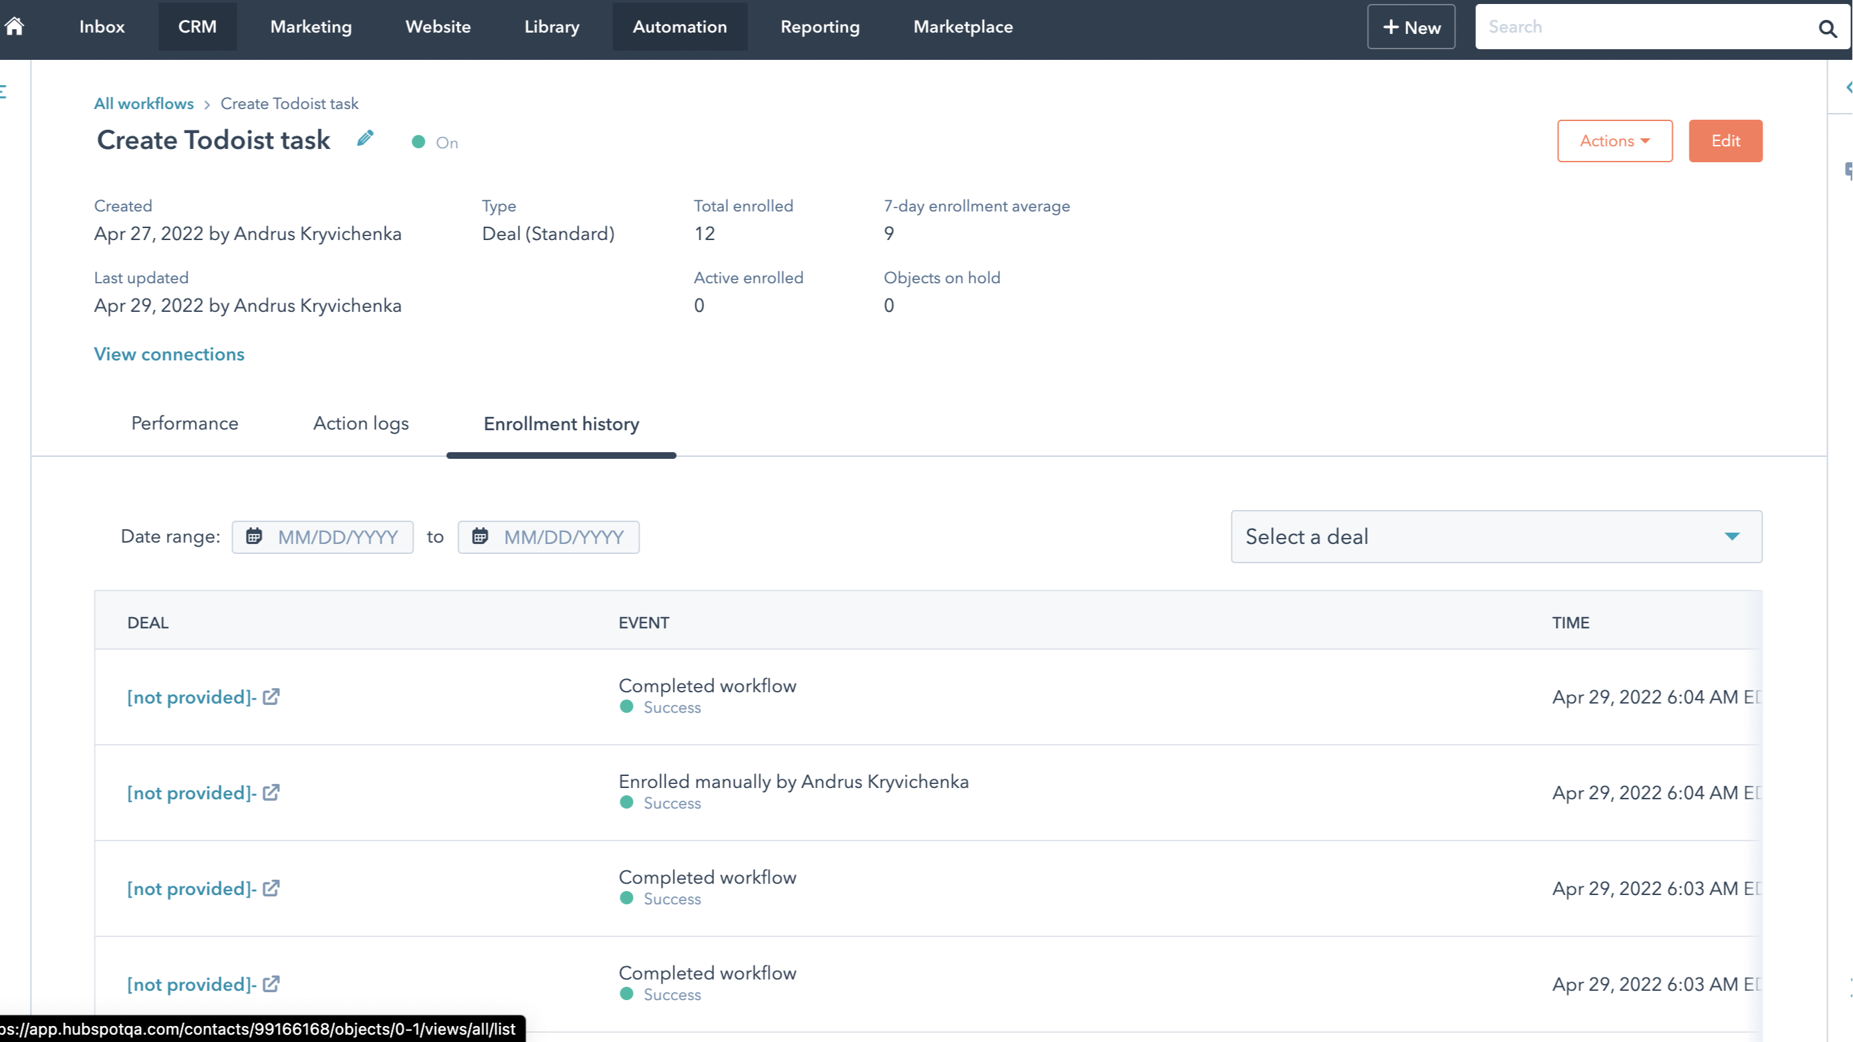Switch to the Action logs tab
1853x1042 pixels.
point(360,423)
